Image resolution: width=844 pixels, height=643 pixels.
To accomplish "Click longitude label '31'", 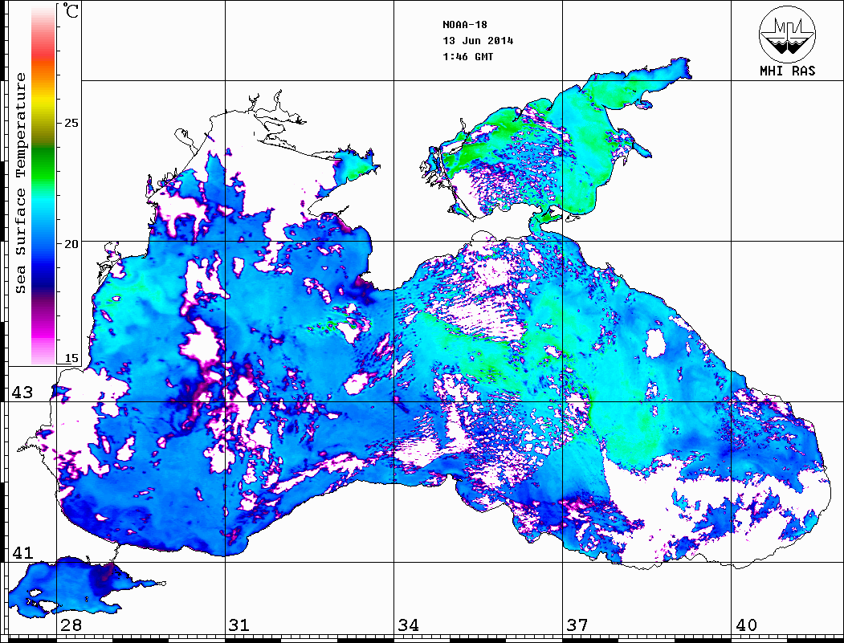I will [239, 625].
